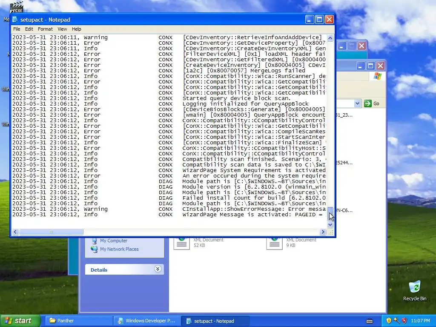436x327 pixels.
Task: Switch to Panther taskbar button
Action: [x=79, y=321]
